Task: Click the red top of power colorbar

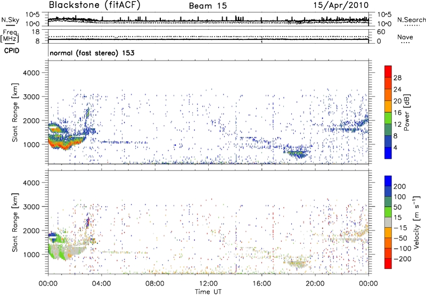Action: coord(388,71)
